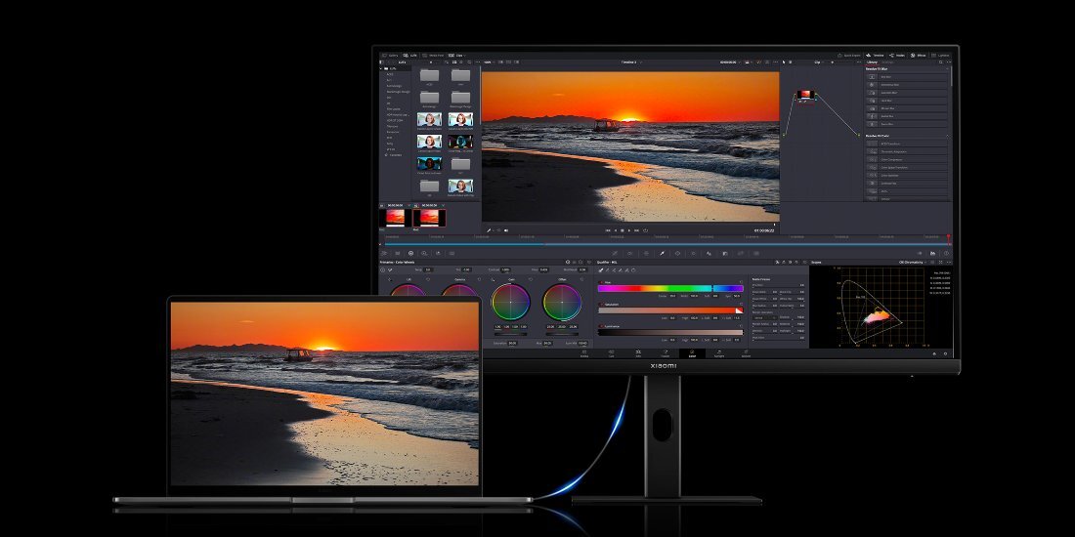Toggle the Timeline view button
The width and height of the screenshot is (1075, 537).
click(x=875, y=56)
